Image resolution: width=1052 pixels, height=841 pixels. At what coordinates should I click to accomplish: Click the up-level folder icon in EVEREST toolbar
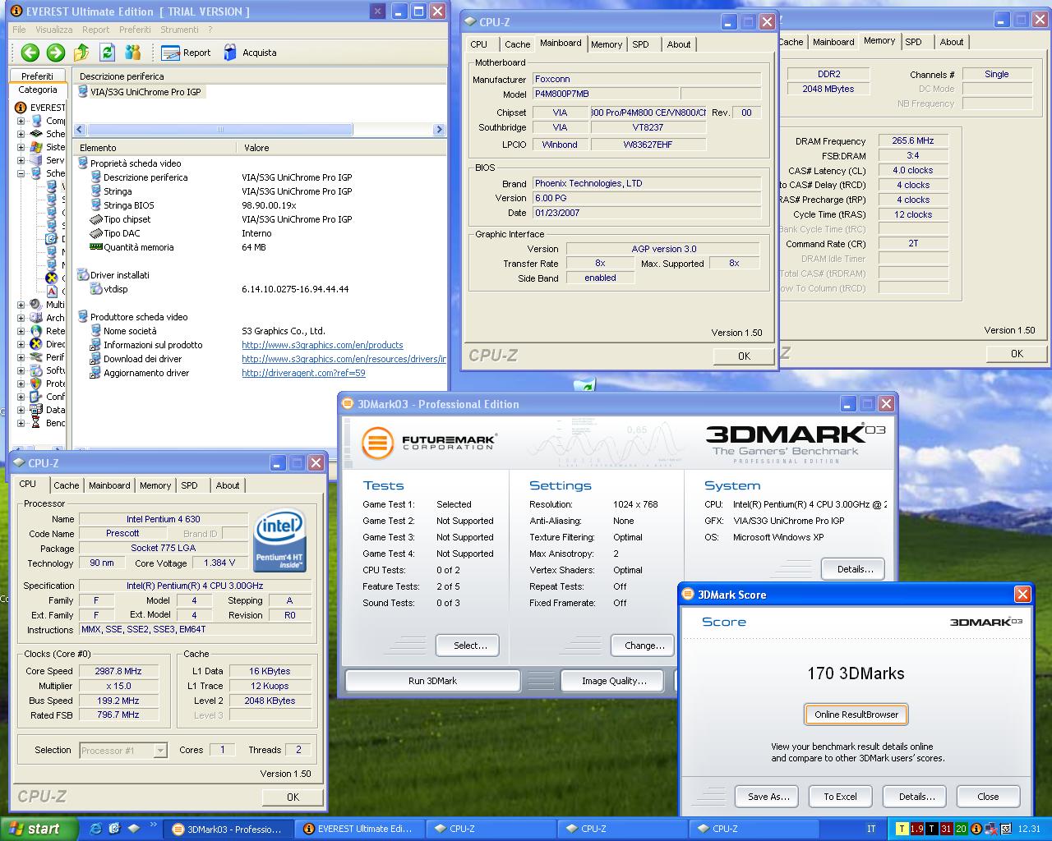tap(81, 53)
